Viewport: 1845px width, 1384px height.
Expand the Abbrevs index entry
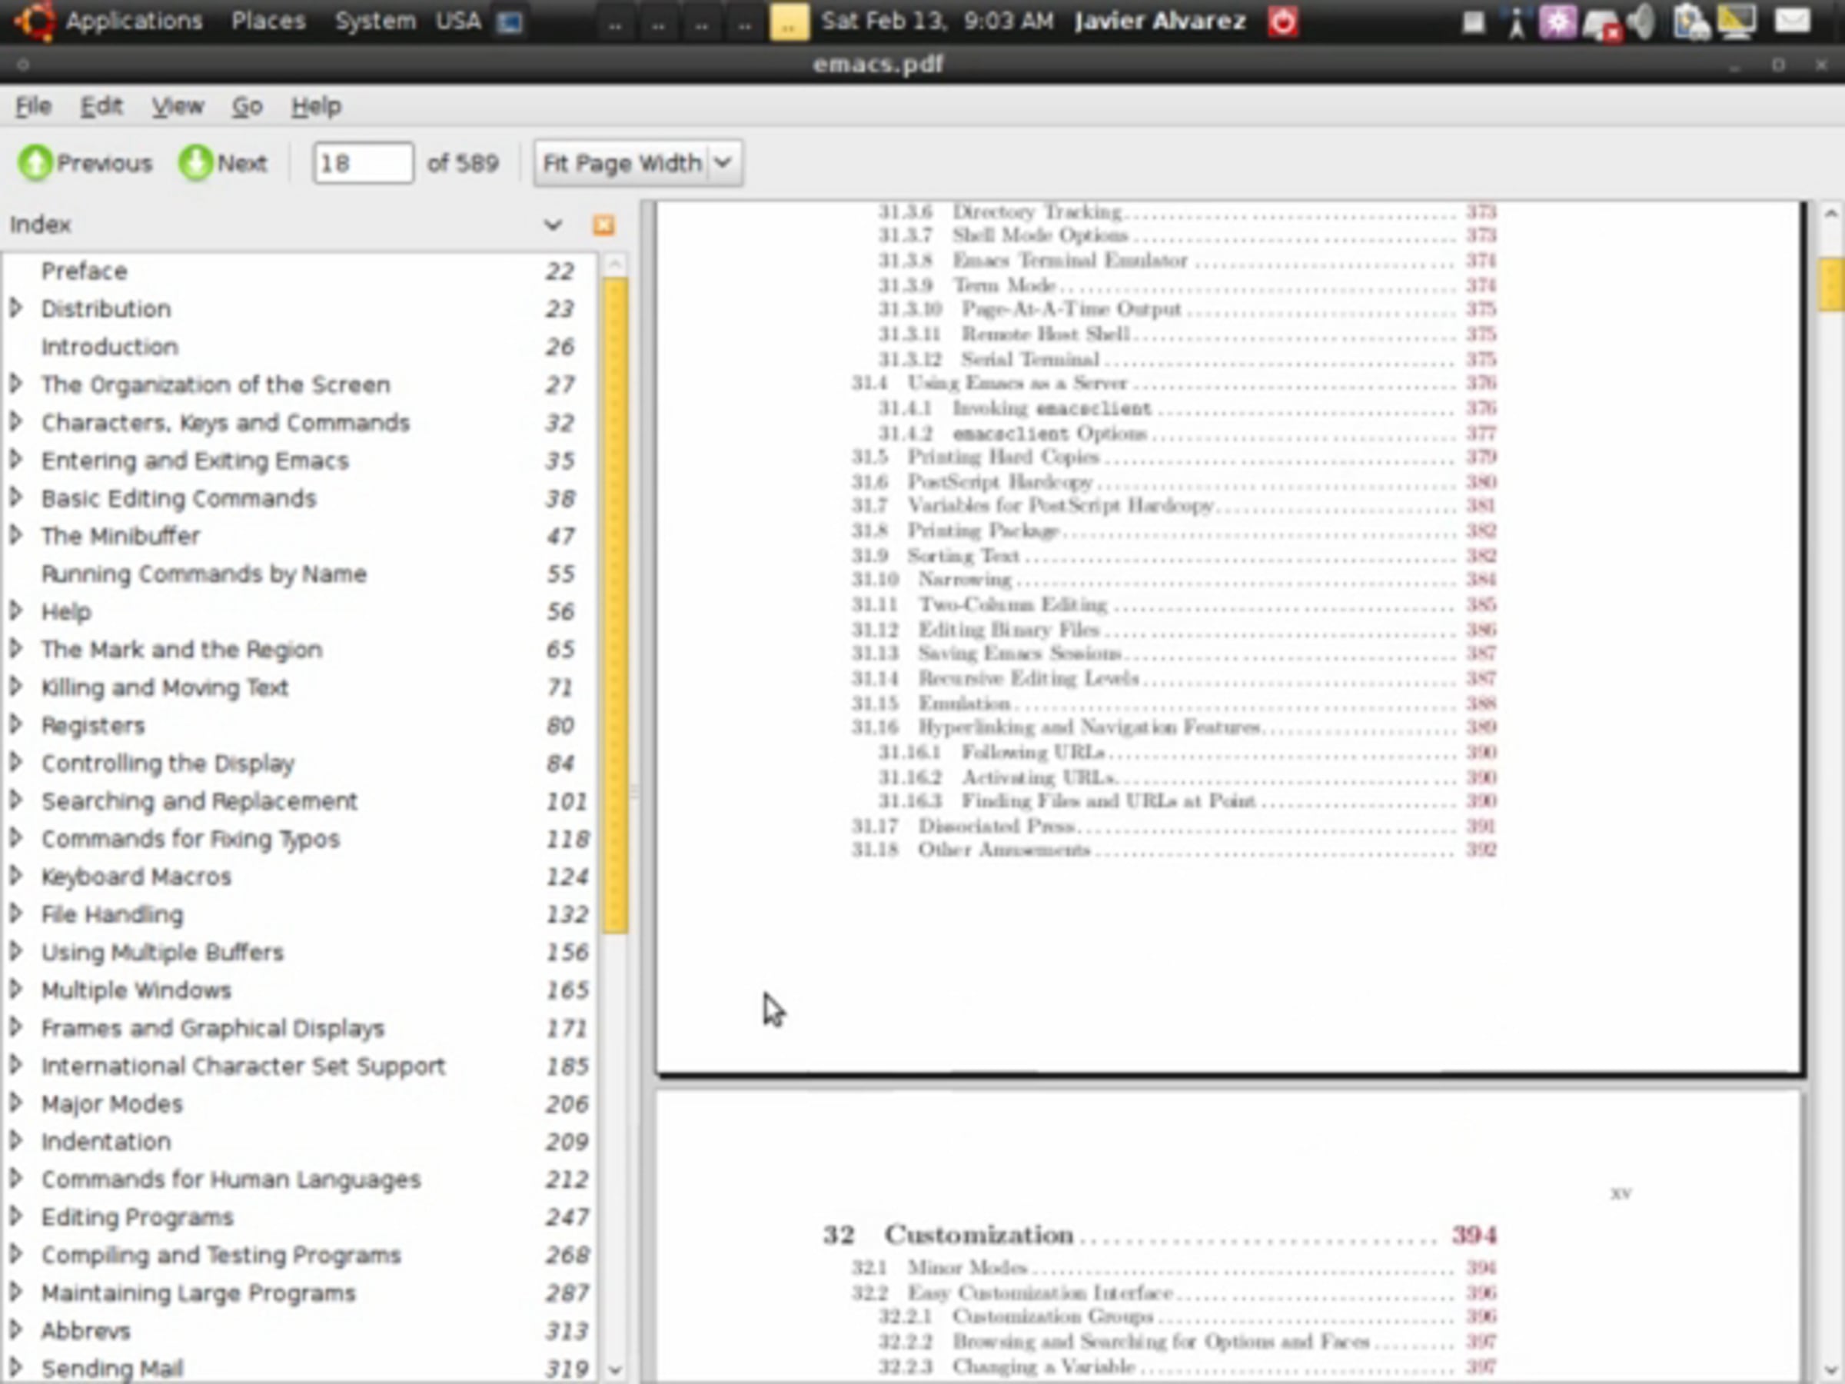click(x=15, y=1329)
